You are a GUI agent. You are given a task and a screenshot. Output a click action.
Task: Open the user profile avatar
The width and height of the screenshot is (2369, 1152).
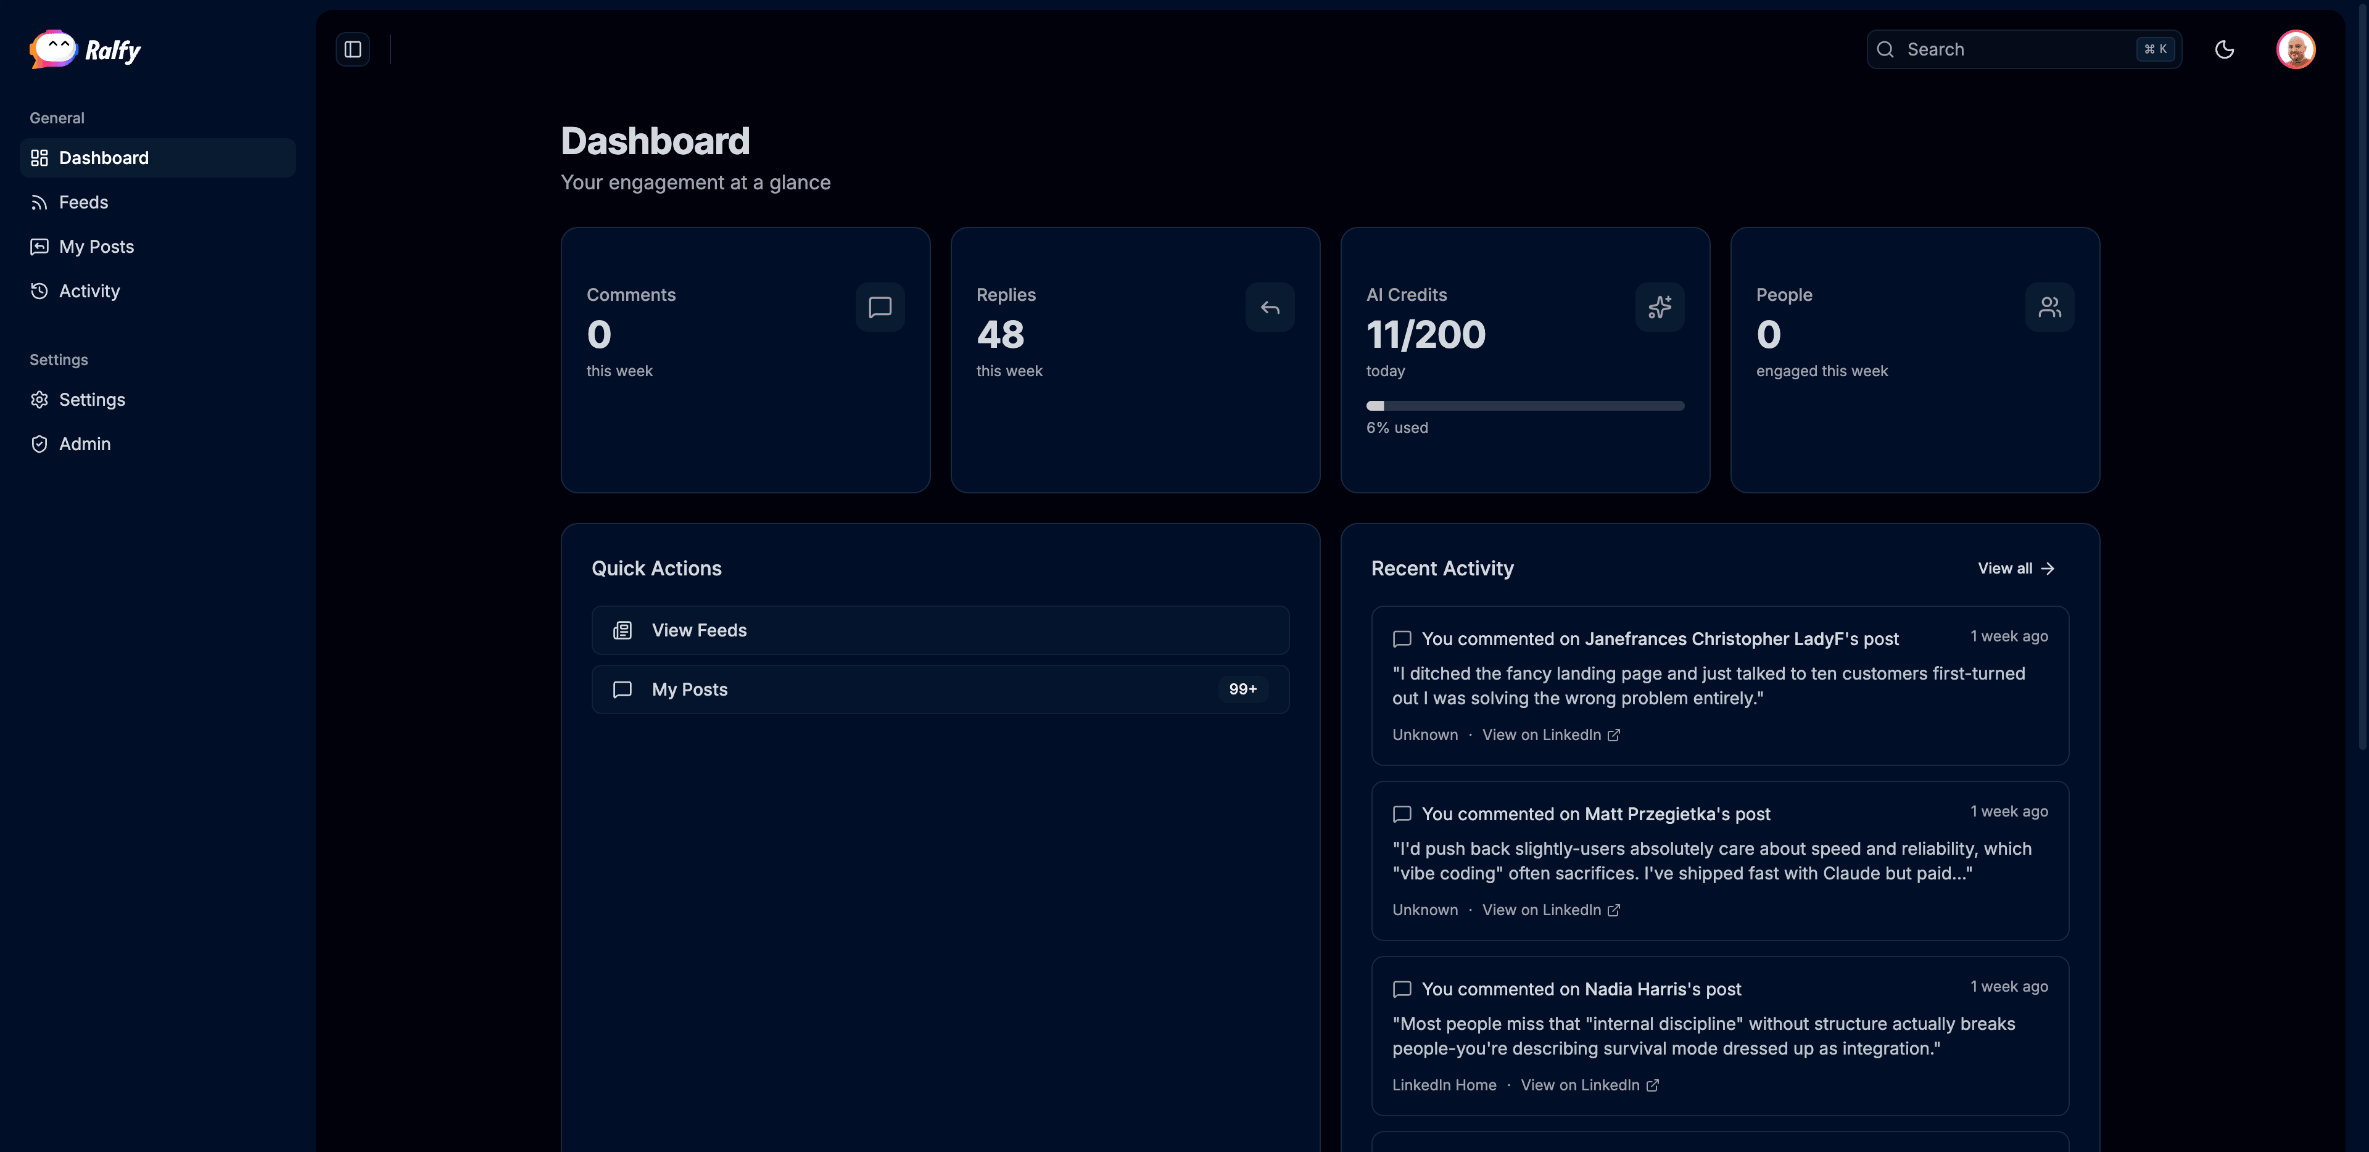pyautogui.click(x=2296, y=49)
